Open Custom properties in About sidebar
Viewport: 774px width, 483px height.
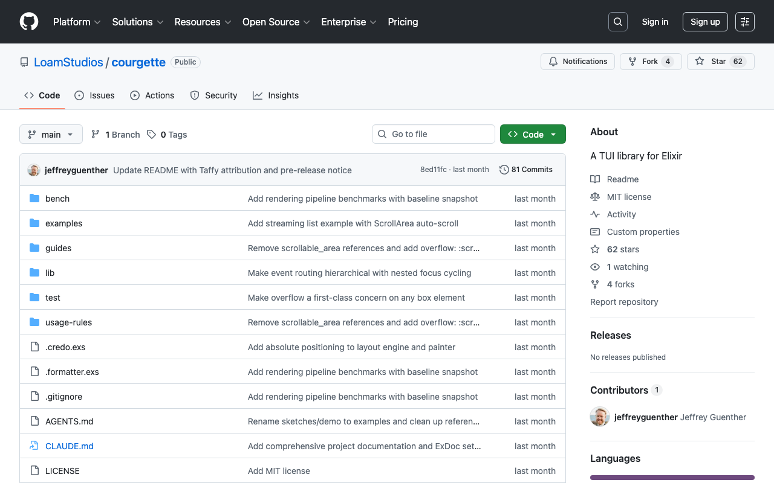pos(643,231)
